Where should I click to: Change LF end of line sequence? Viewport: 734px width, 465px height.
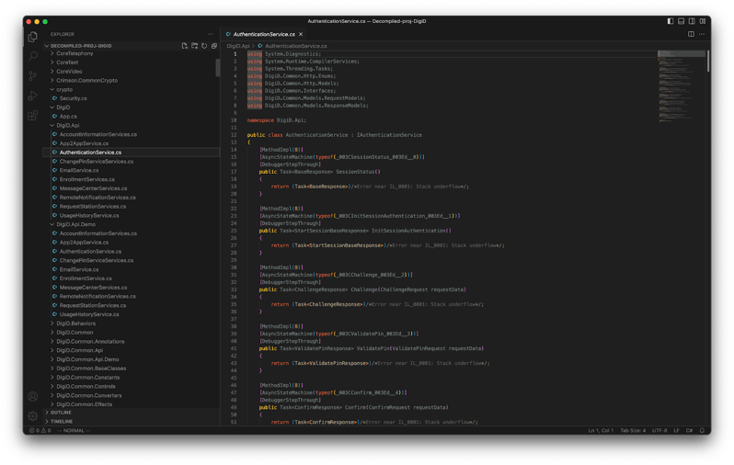click(x=676, y=430)
